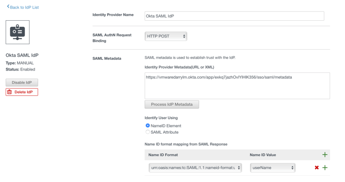Click inside the Identity Provider Metadata textarea

click(235, 85)
